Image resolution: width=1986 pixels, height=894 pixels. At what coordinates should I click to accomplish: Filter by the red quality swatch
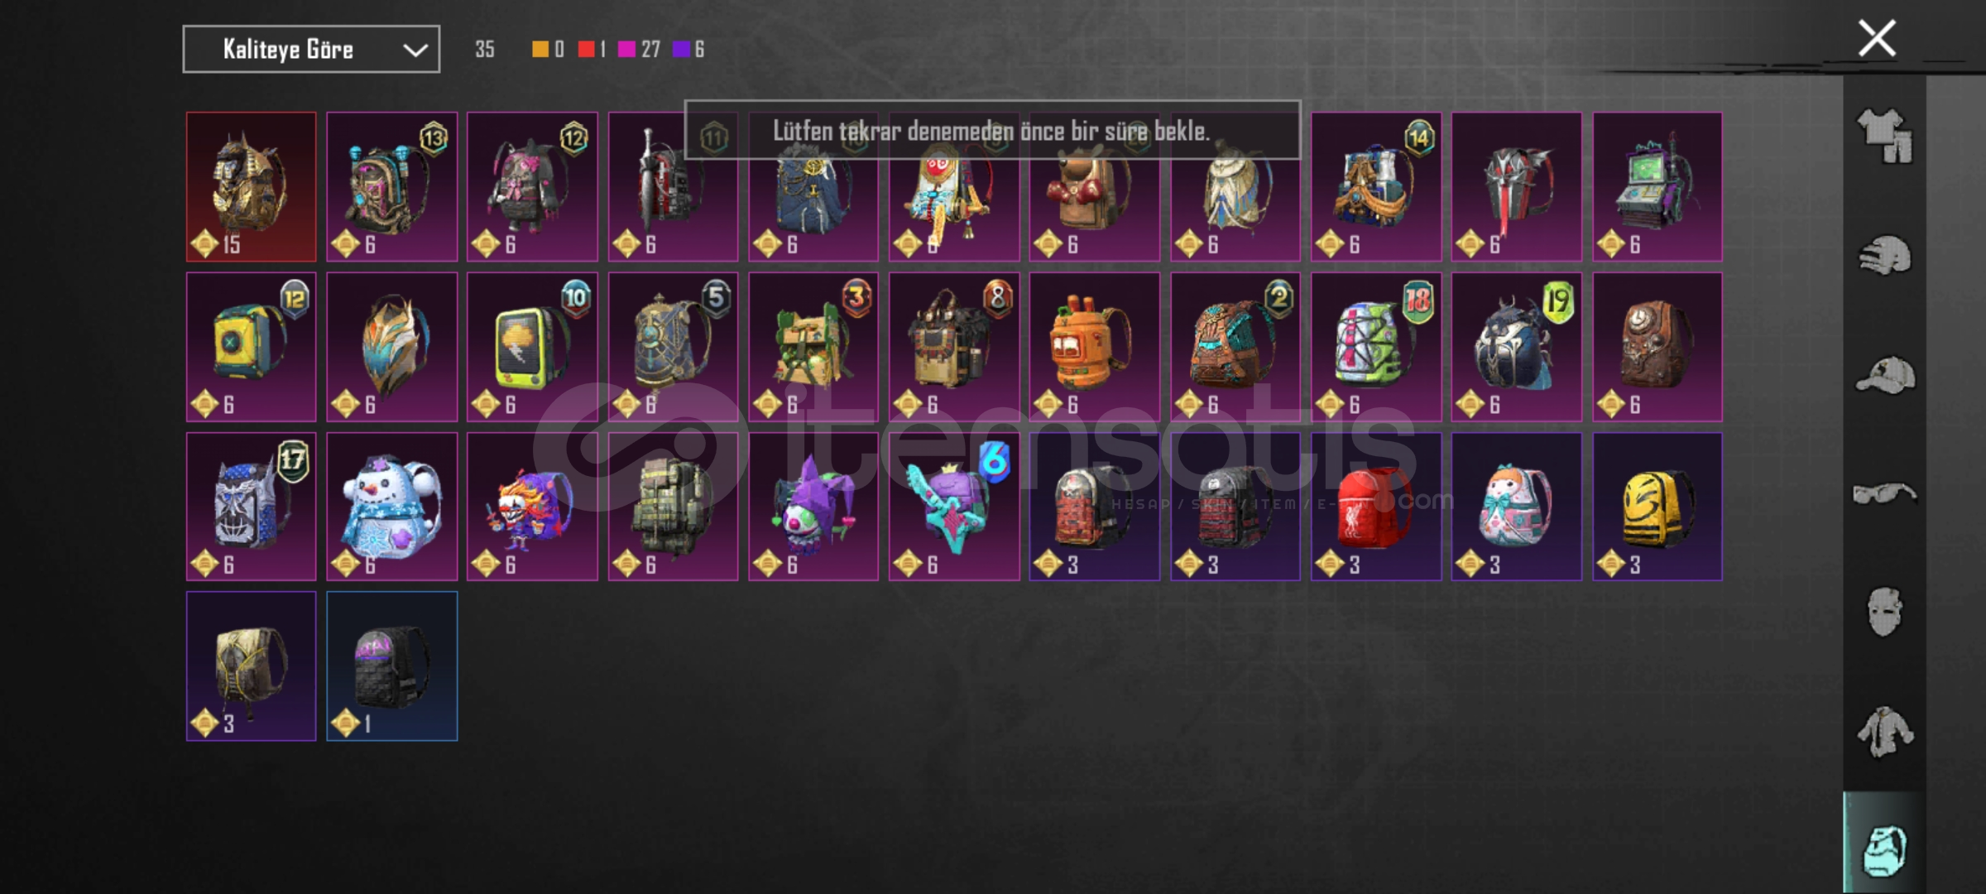(x=586, y=50)
